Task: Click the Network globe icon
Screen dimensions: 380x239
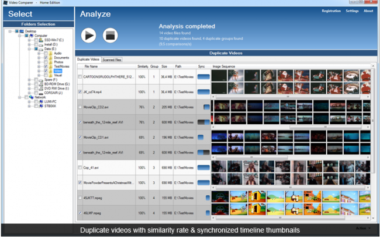Action: 31,97
